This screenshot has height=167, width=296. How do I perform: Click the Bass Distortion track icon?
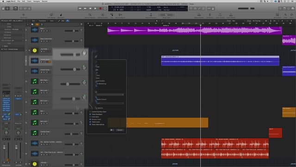tap(35, 40)
